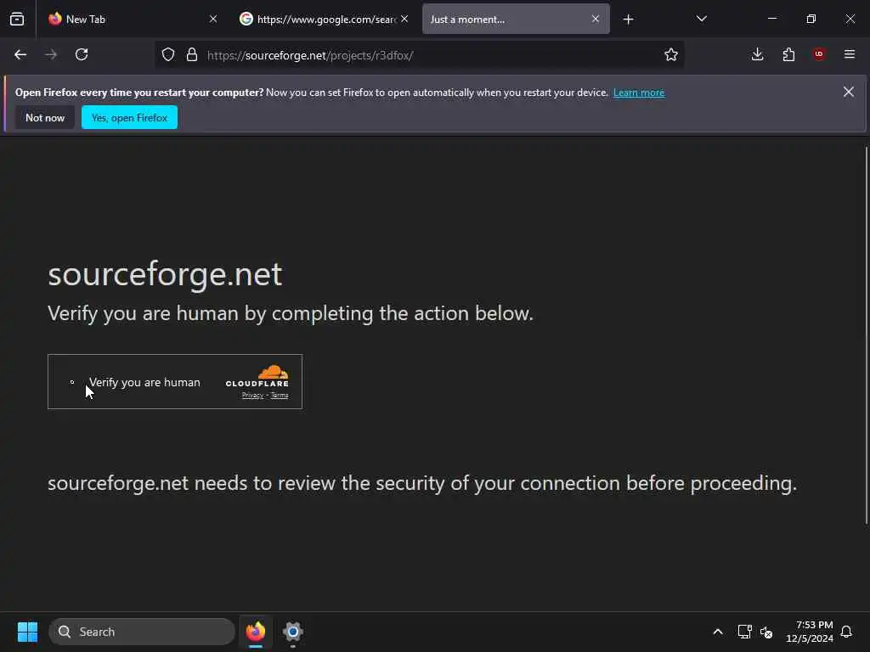The height and width of the screenshot is (652, 870).
Task: Check the Verify you are human box
Action: 72,382
